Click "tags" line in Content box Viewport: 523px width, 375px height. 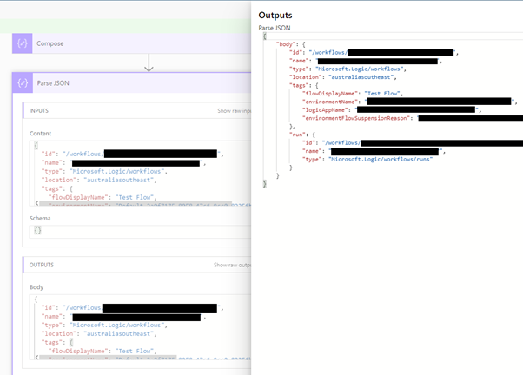pos(56,188)
